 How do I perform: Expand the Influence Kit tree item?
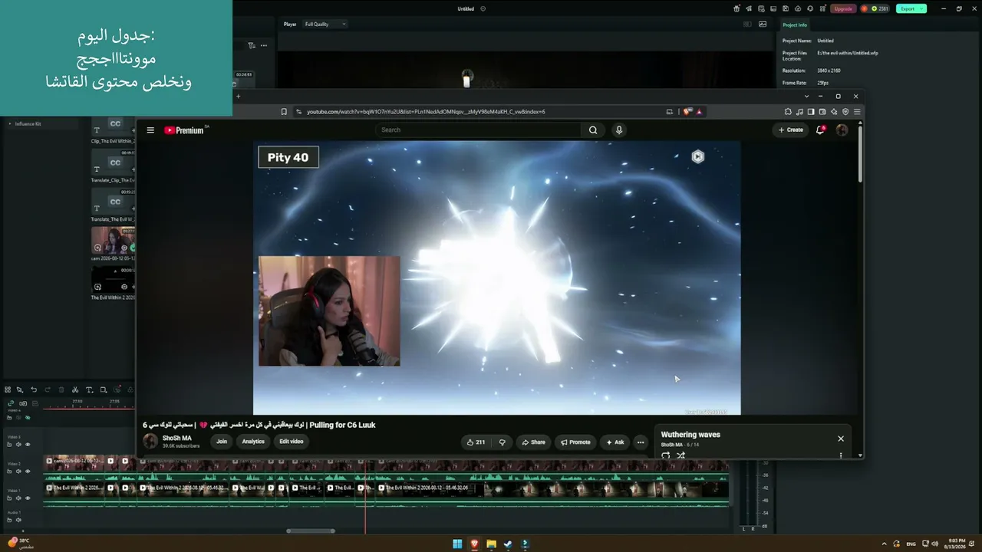click(x=10, y=123)
